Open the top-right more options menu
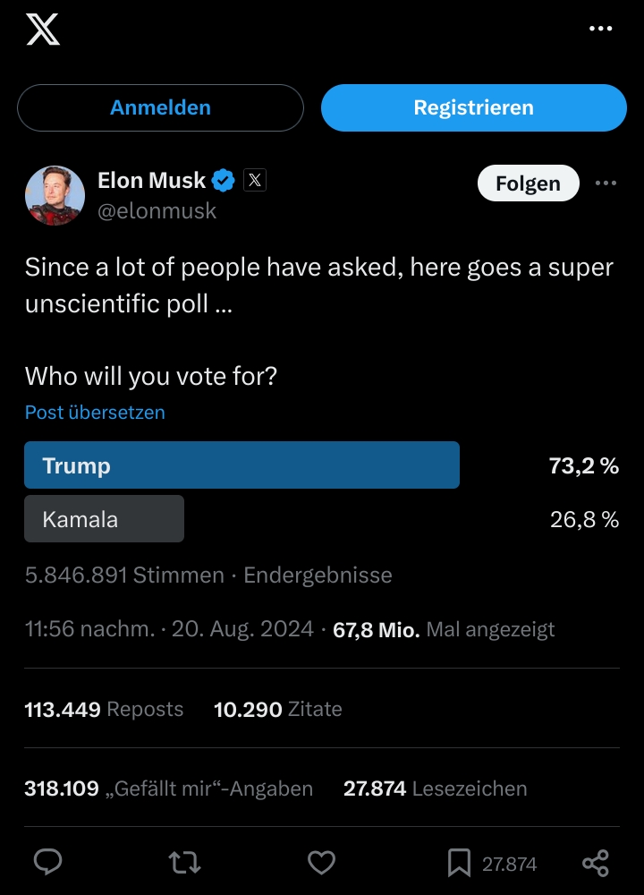This screenshot has height=895, width=644. [601, 30]
